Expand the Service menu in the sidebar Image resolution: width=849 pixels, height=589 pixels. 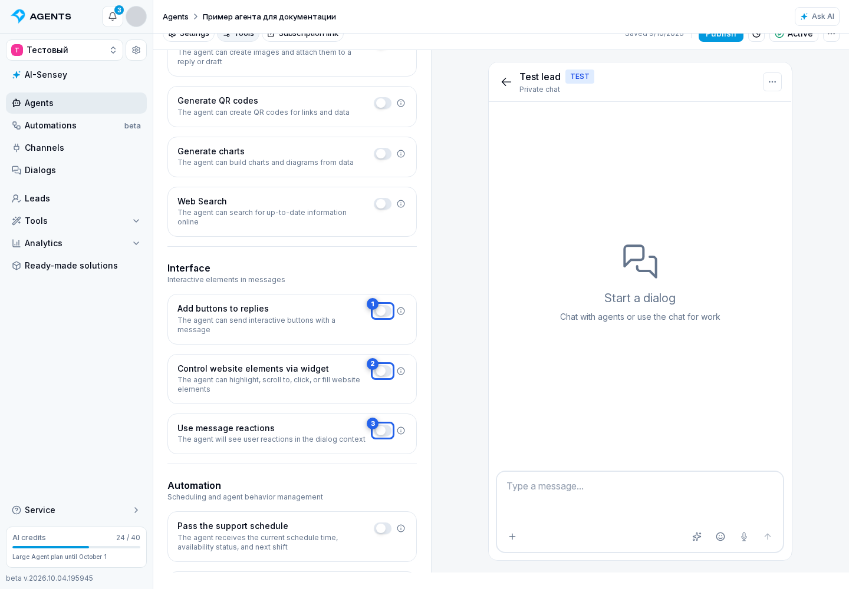click(x=76, y=510)
